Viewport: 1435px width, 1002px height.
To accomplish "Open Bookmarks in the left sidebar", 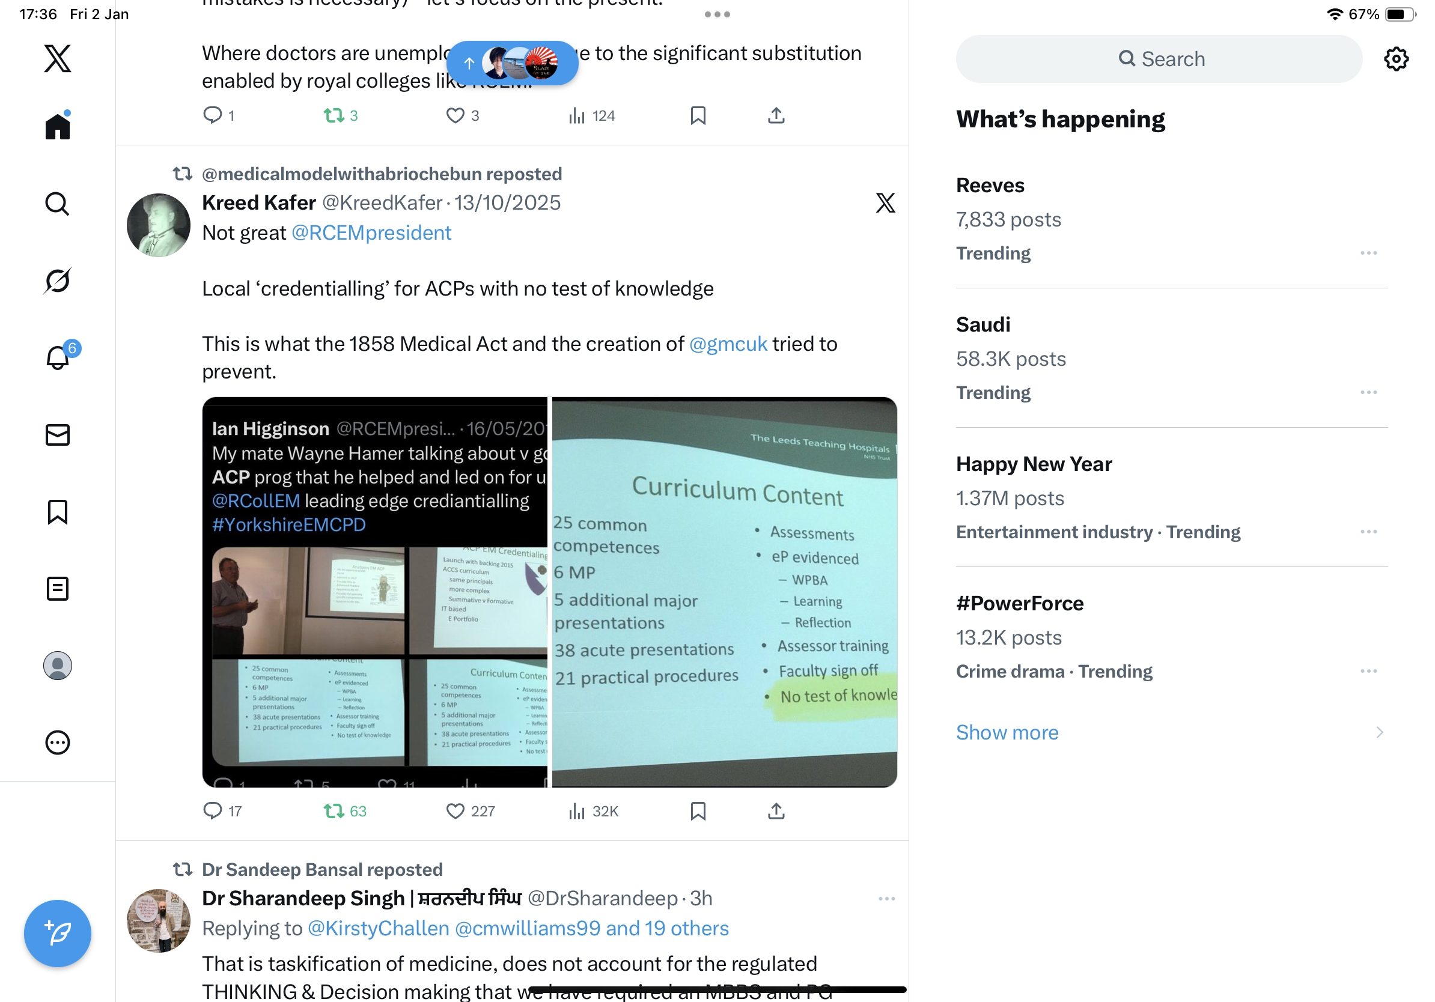I will click(58, 512).
